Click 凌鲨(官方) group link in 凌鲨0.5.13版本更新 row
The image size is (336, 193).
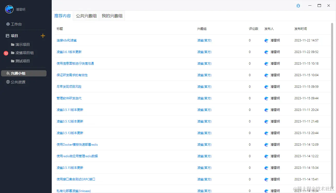204,133
